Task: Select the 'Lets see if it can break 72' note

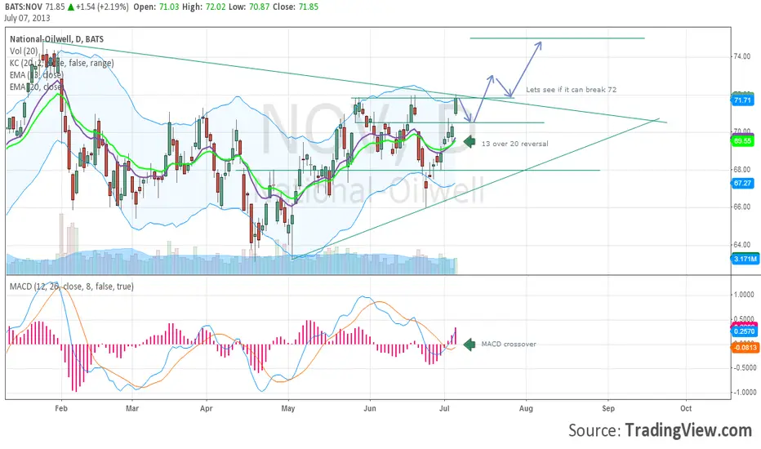Action: [x=572, y=90]
